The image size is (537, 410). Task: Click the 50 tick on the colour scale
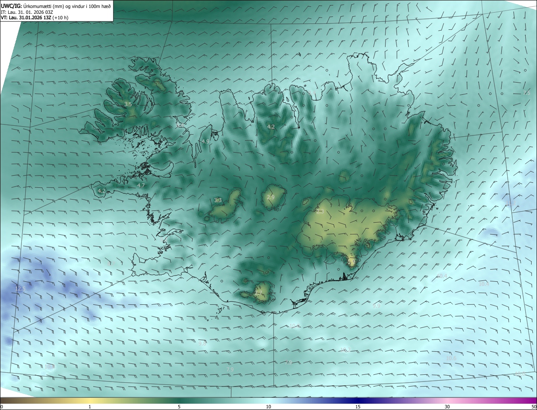pos(534,407)
